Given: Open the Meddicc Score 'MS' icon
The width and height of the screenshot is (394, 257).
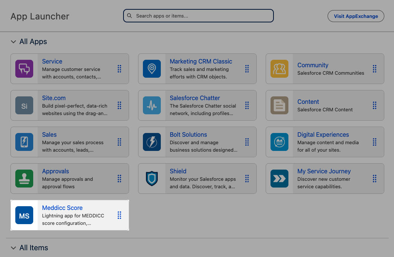Looking at the screenshot, I should pos(24,215).
